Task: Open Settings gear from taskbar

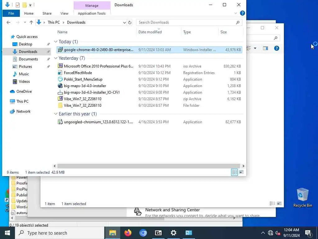Action: [173, 233]
